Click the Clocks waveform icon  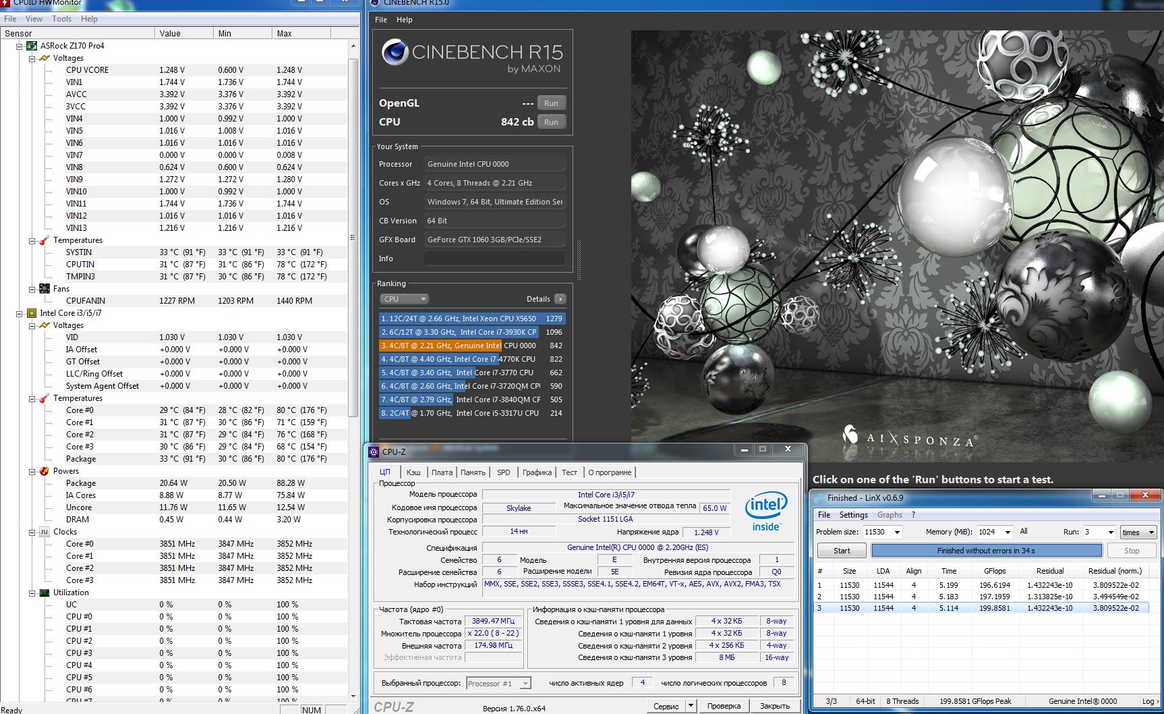pos(45,532)
